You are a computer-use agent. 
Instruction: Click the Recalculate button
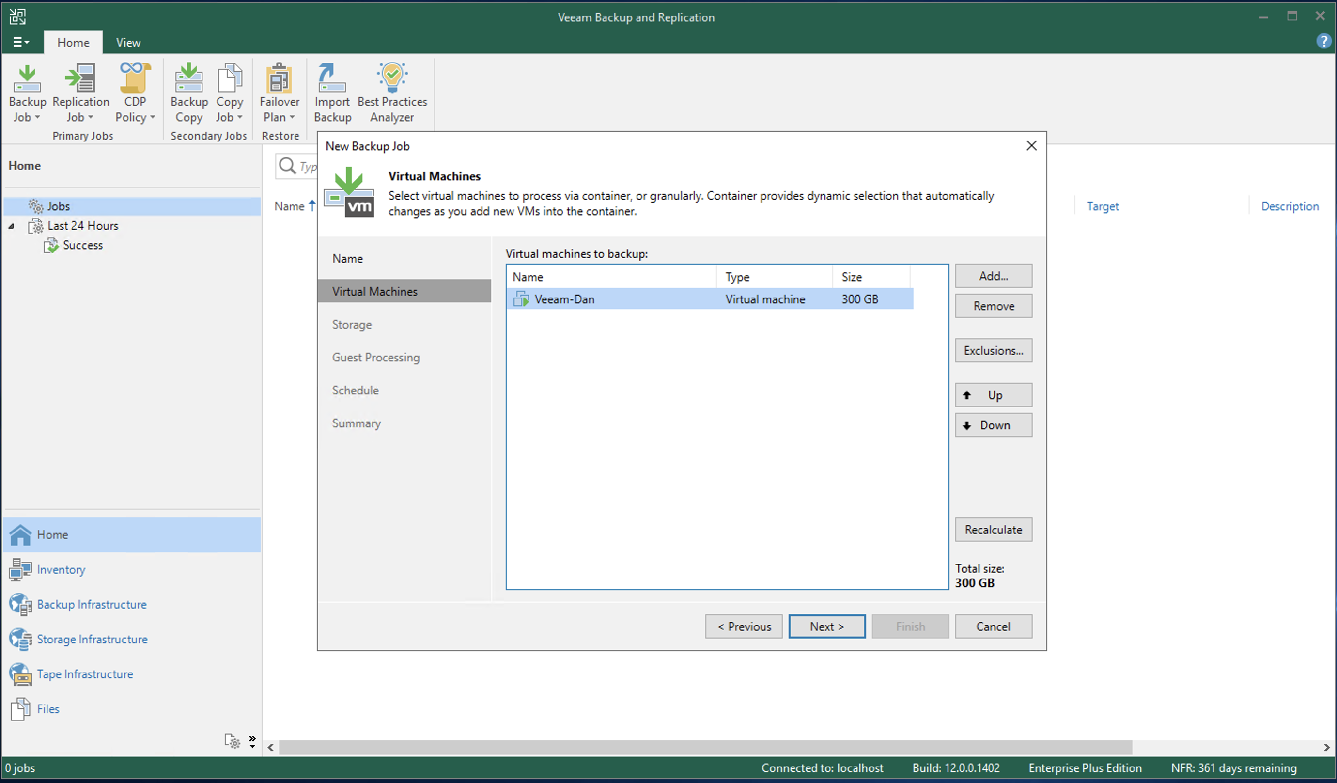[x=993, y=530]
